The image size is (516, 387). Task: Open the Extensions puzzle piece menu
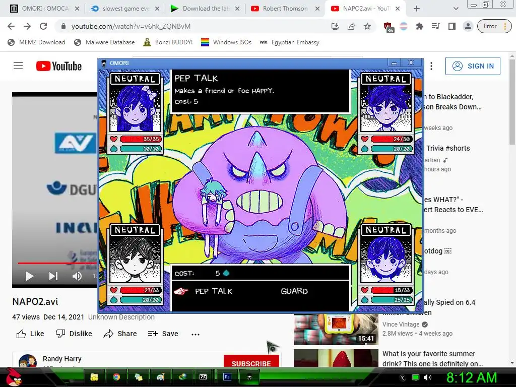pos(420,26)
